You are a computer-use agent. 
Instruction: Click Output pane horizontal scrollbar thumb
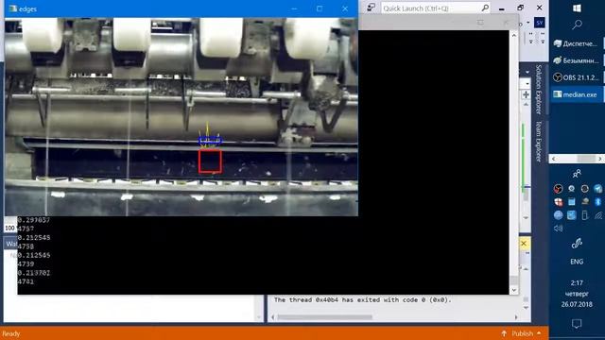point(325,317)
